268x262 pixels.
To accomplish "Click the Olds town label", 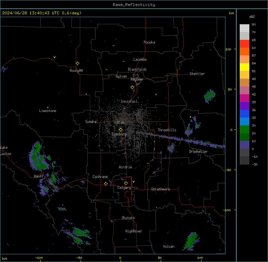I will coord(121,123).
